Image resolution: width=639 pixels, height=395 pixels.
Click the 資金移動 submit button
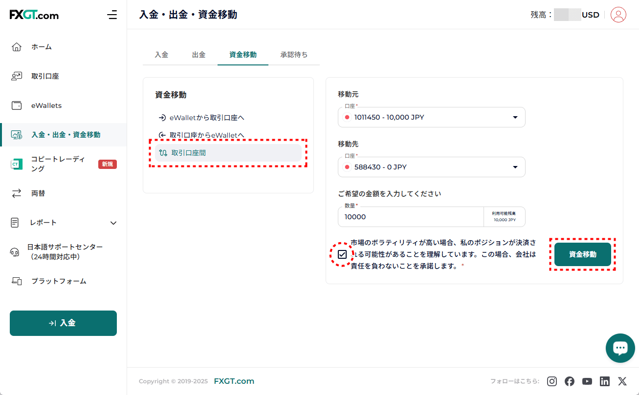(582, 254)
